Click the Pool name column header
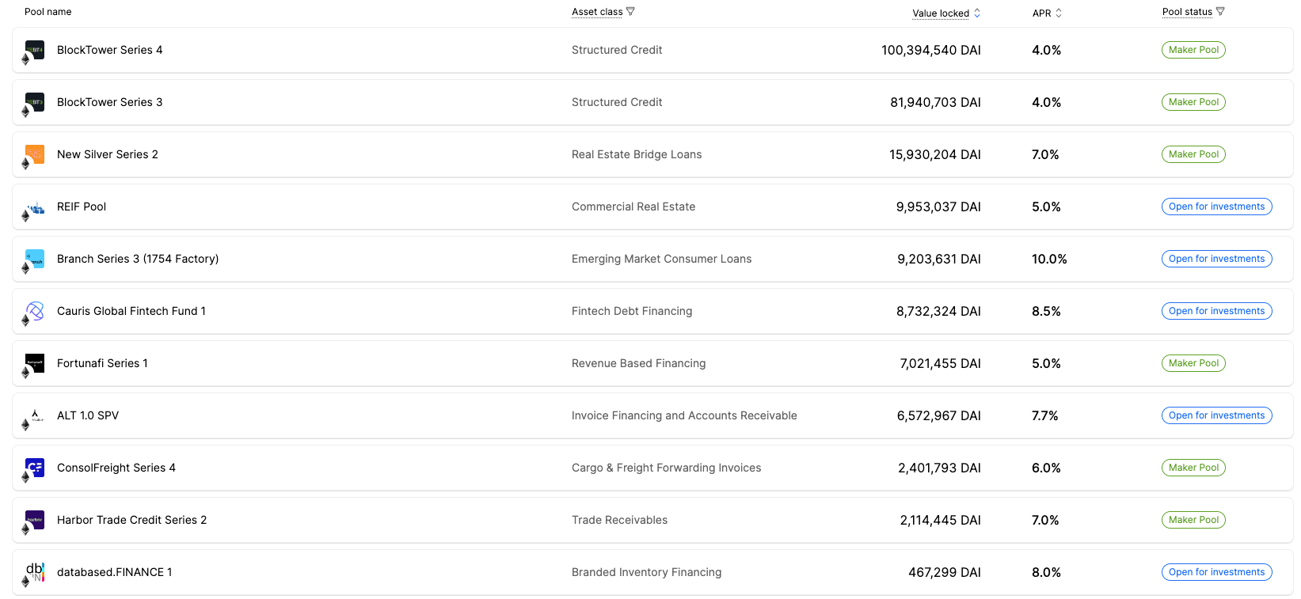Screen dimensions: 1301x599 coord(48,12)
